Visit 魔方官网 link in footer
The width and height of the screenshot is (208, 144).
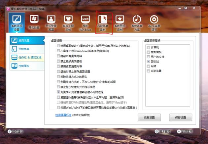[x=162, y=131]
